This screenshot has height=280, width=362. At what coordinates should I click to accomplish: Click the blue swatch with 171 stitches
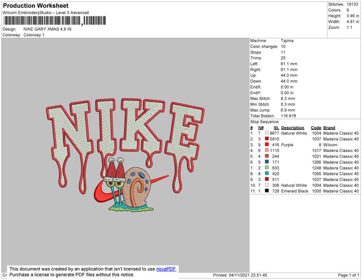pos(267,162)
